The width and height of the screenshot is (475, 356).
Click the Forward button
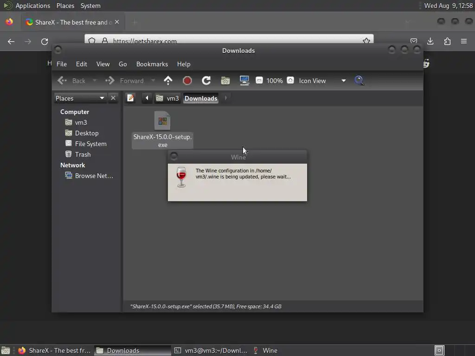pyautogui.click(x=124, y=81)
